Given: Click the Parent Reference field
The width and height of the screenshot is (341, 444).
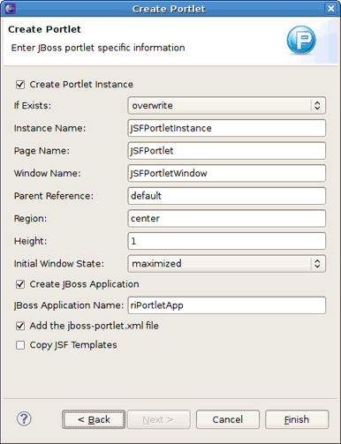Looking at the screenshot, I should pos(227,196).
